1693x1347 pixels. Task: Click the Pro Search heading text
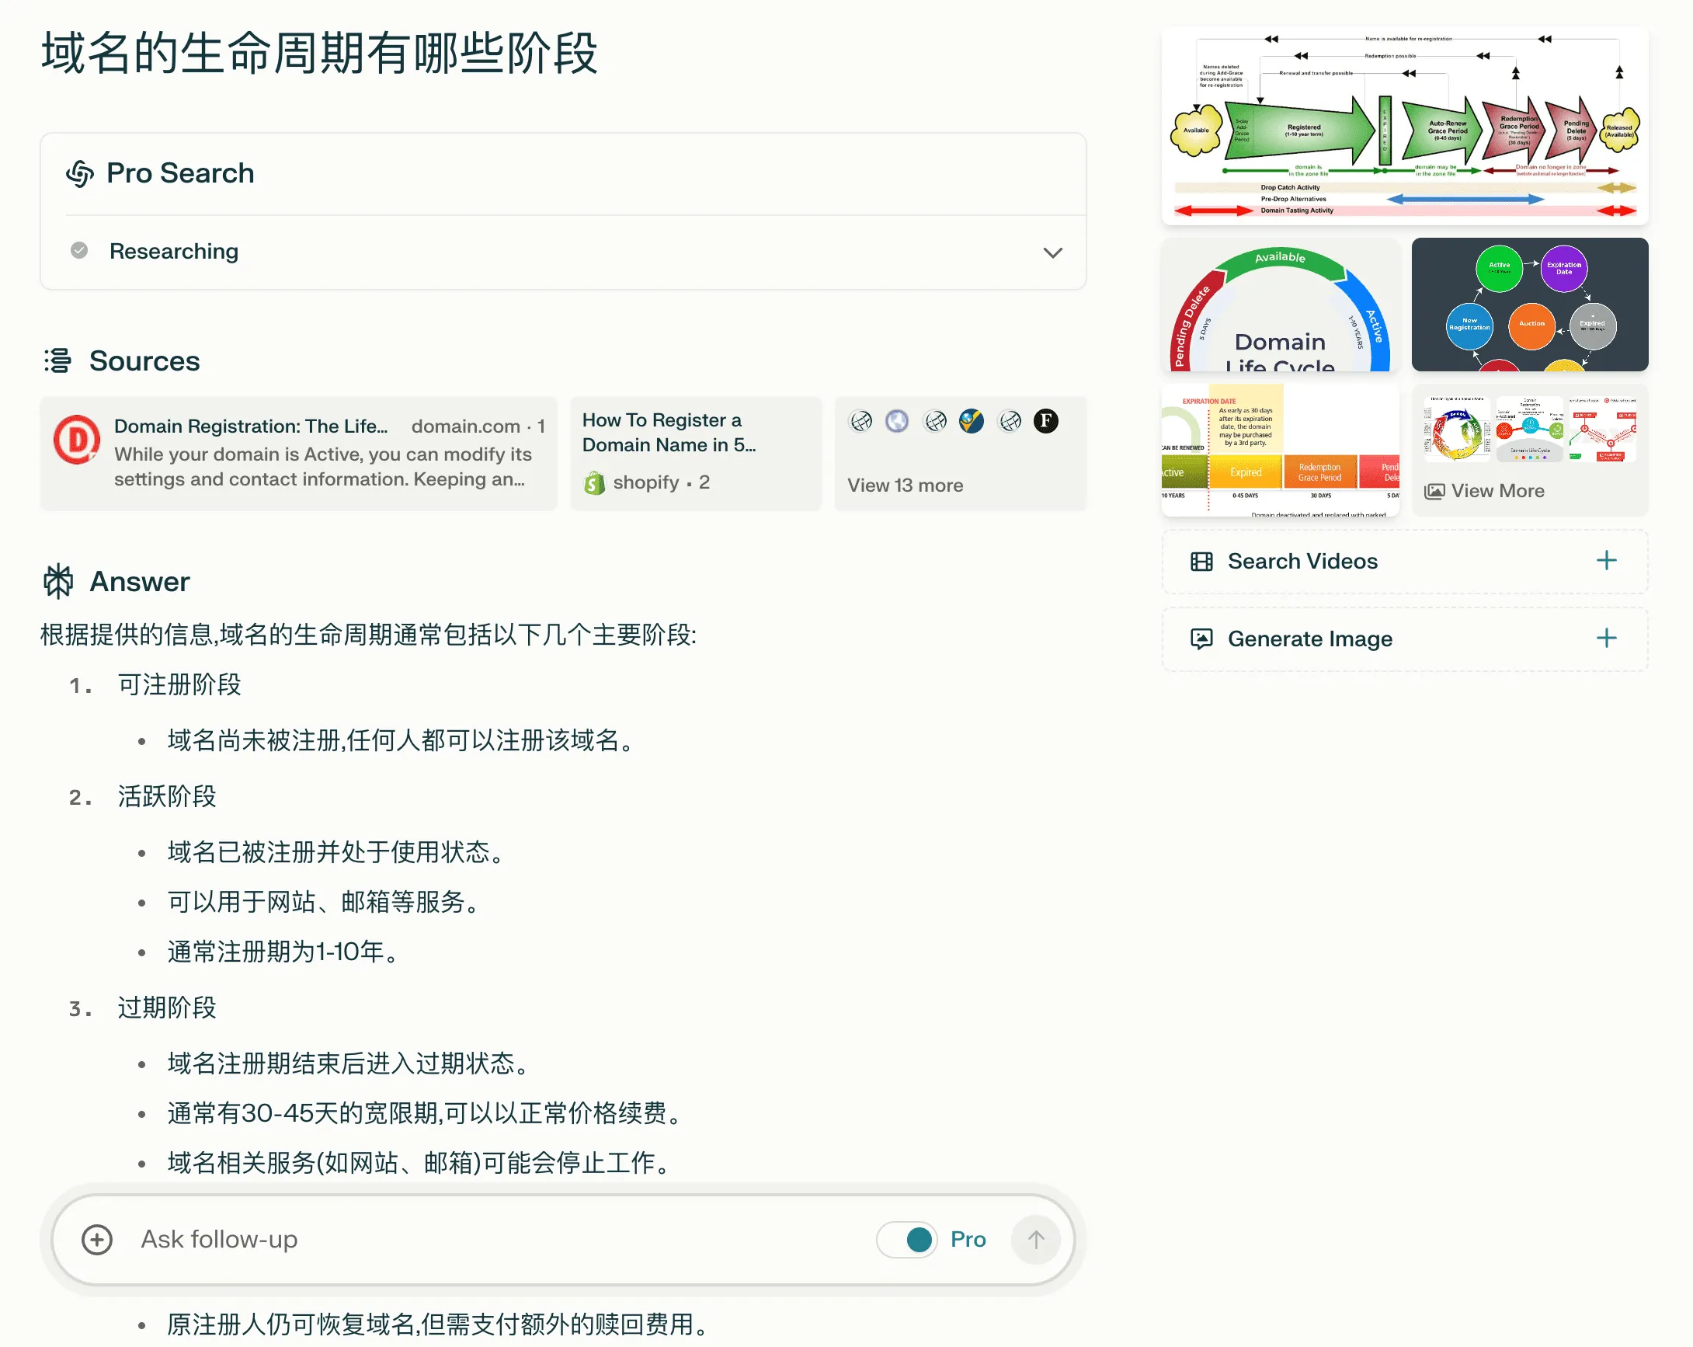pos(180,172)
